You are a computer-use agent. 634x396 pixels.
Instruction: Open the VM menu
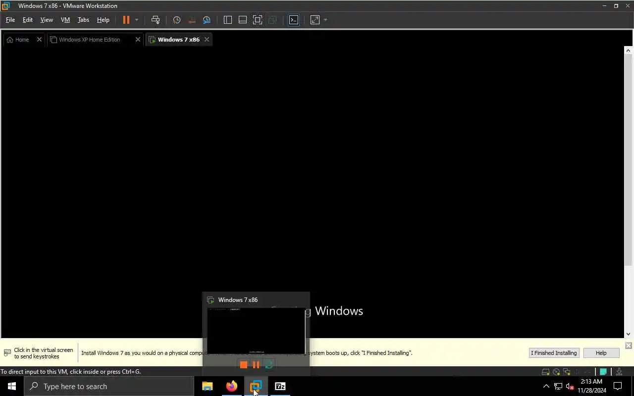coord(65,20)
